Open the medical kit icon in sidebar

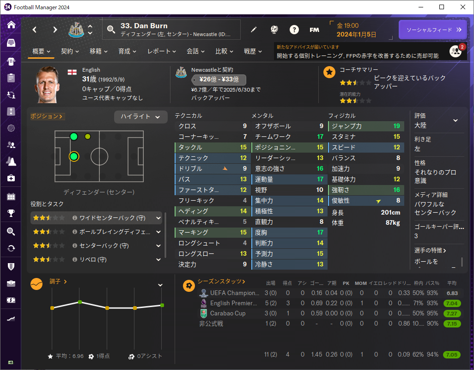point(11,178)
